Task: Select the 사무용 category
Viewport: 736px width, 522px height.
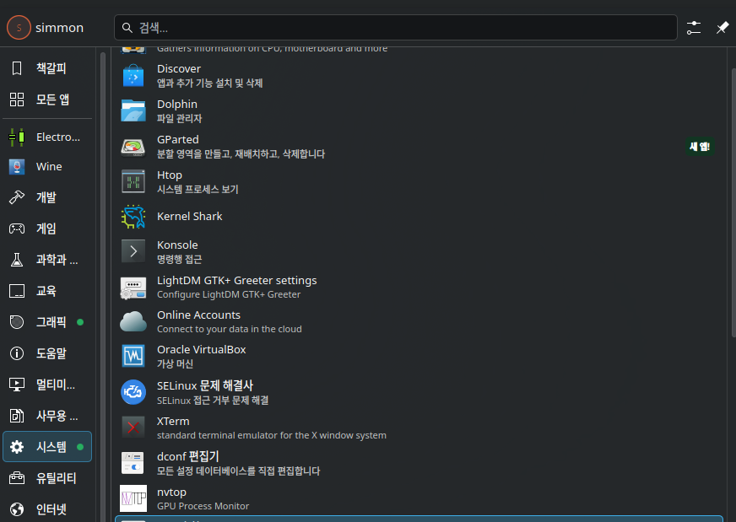Action: 47,416
